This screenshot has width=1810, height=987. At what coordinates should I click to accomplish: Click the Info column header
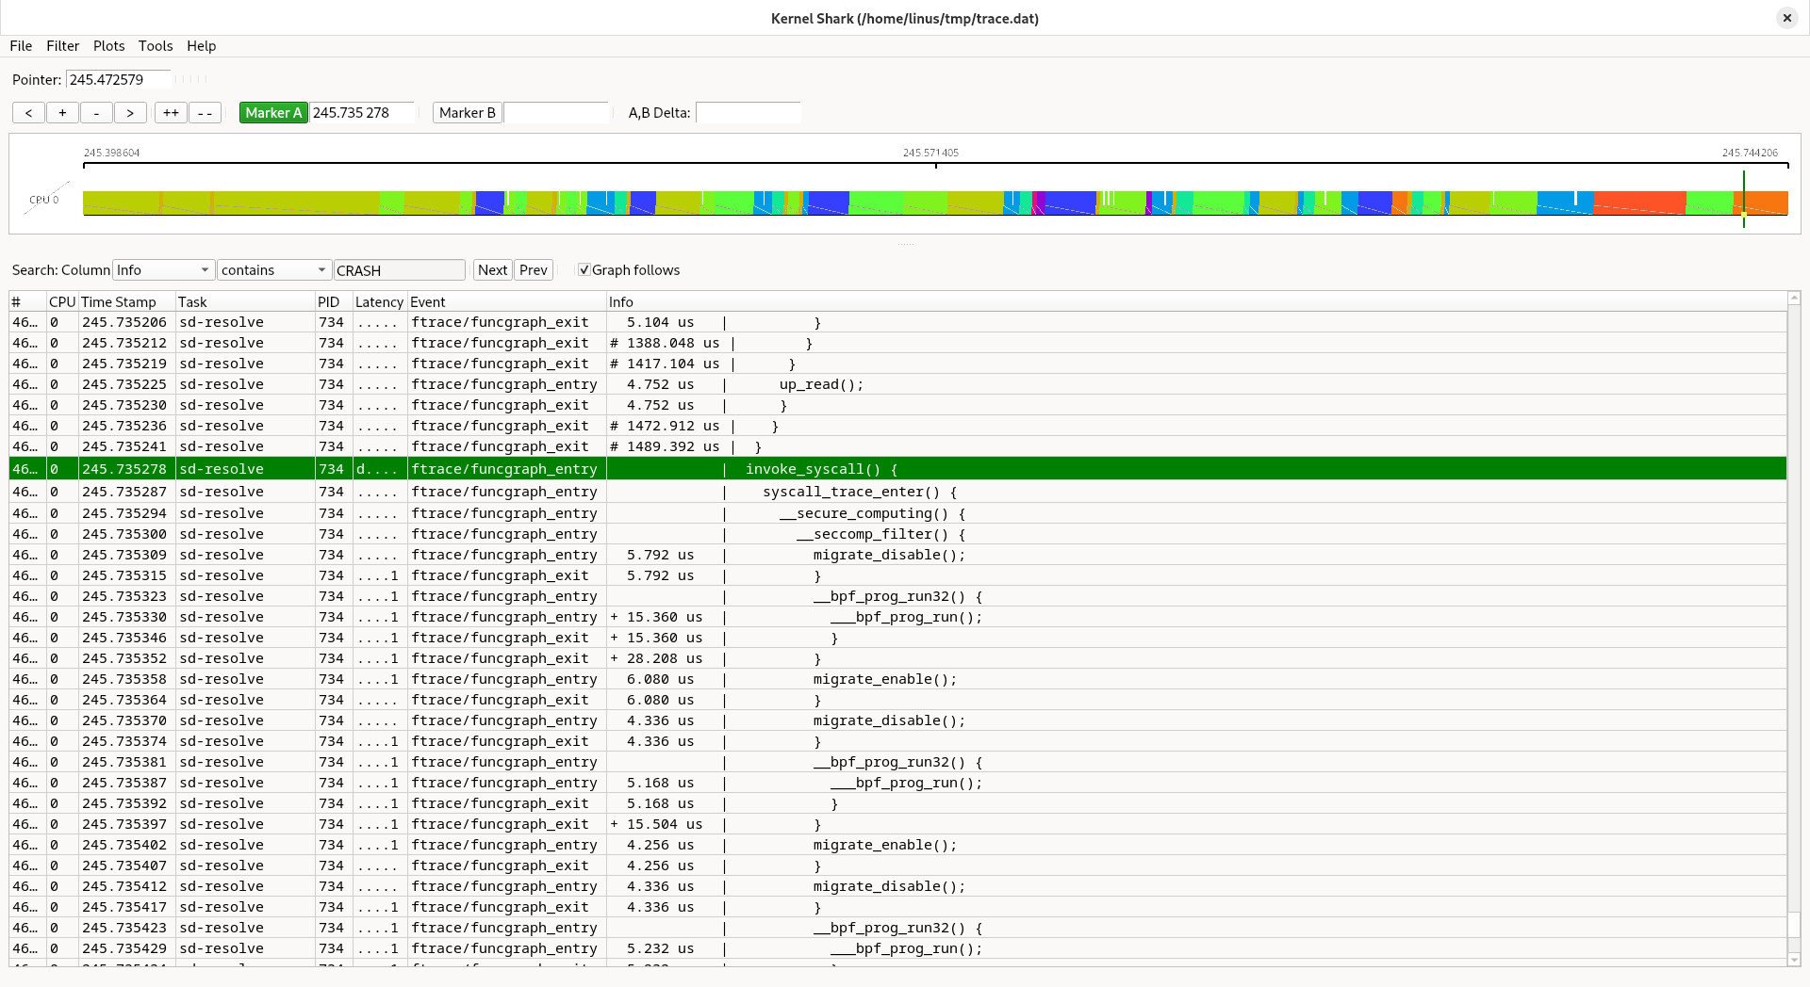pos(1196,302)
